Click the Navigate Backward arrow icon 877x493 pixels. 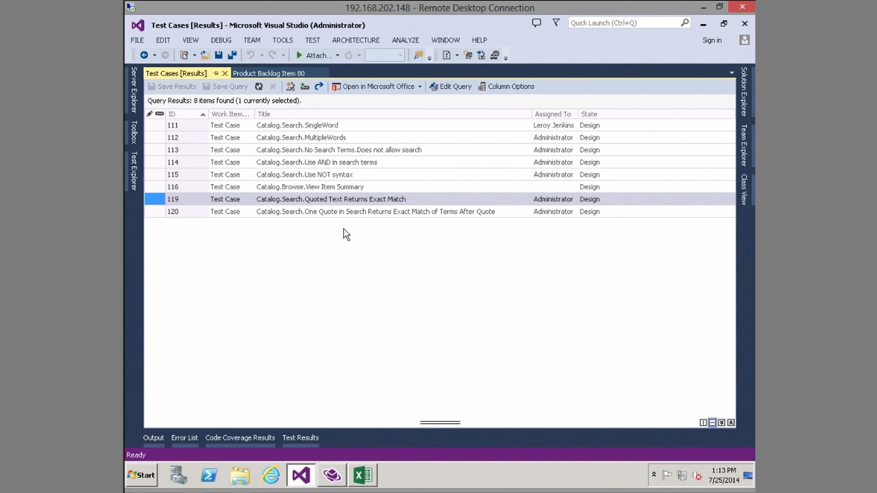click(144, 55)
